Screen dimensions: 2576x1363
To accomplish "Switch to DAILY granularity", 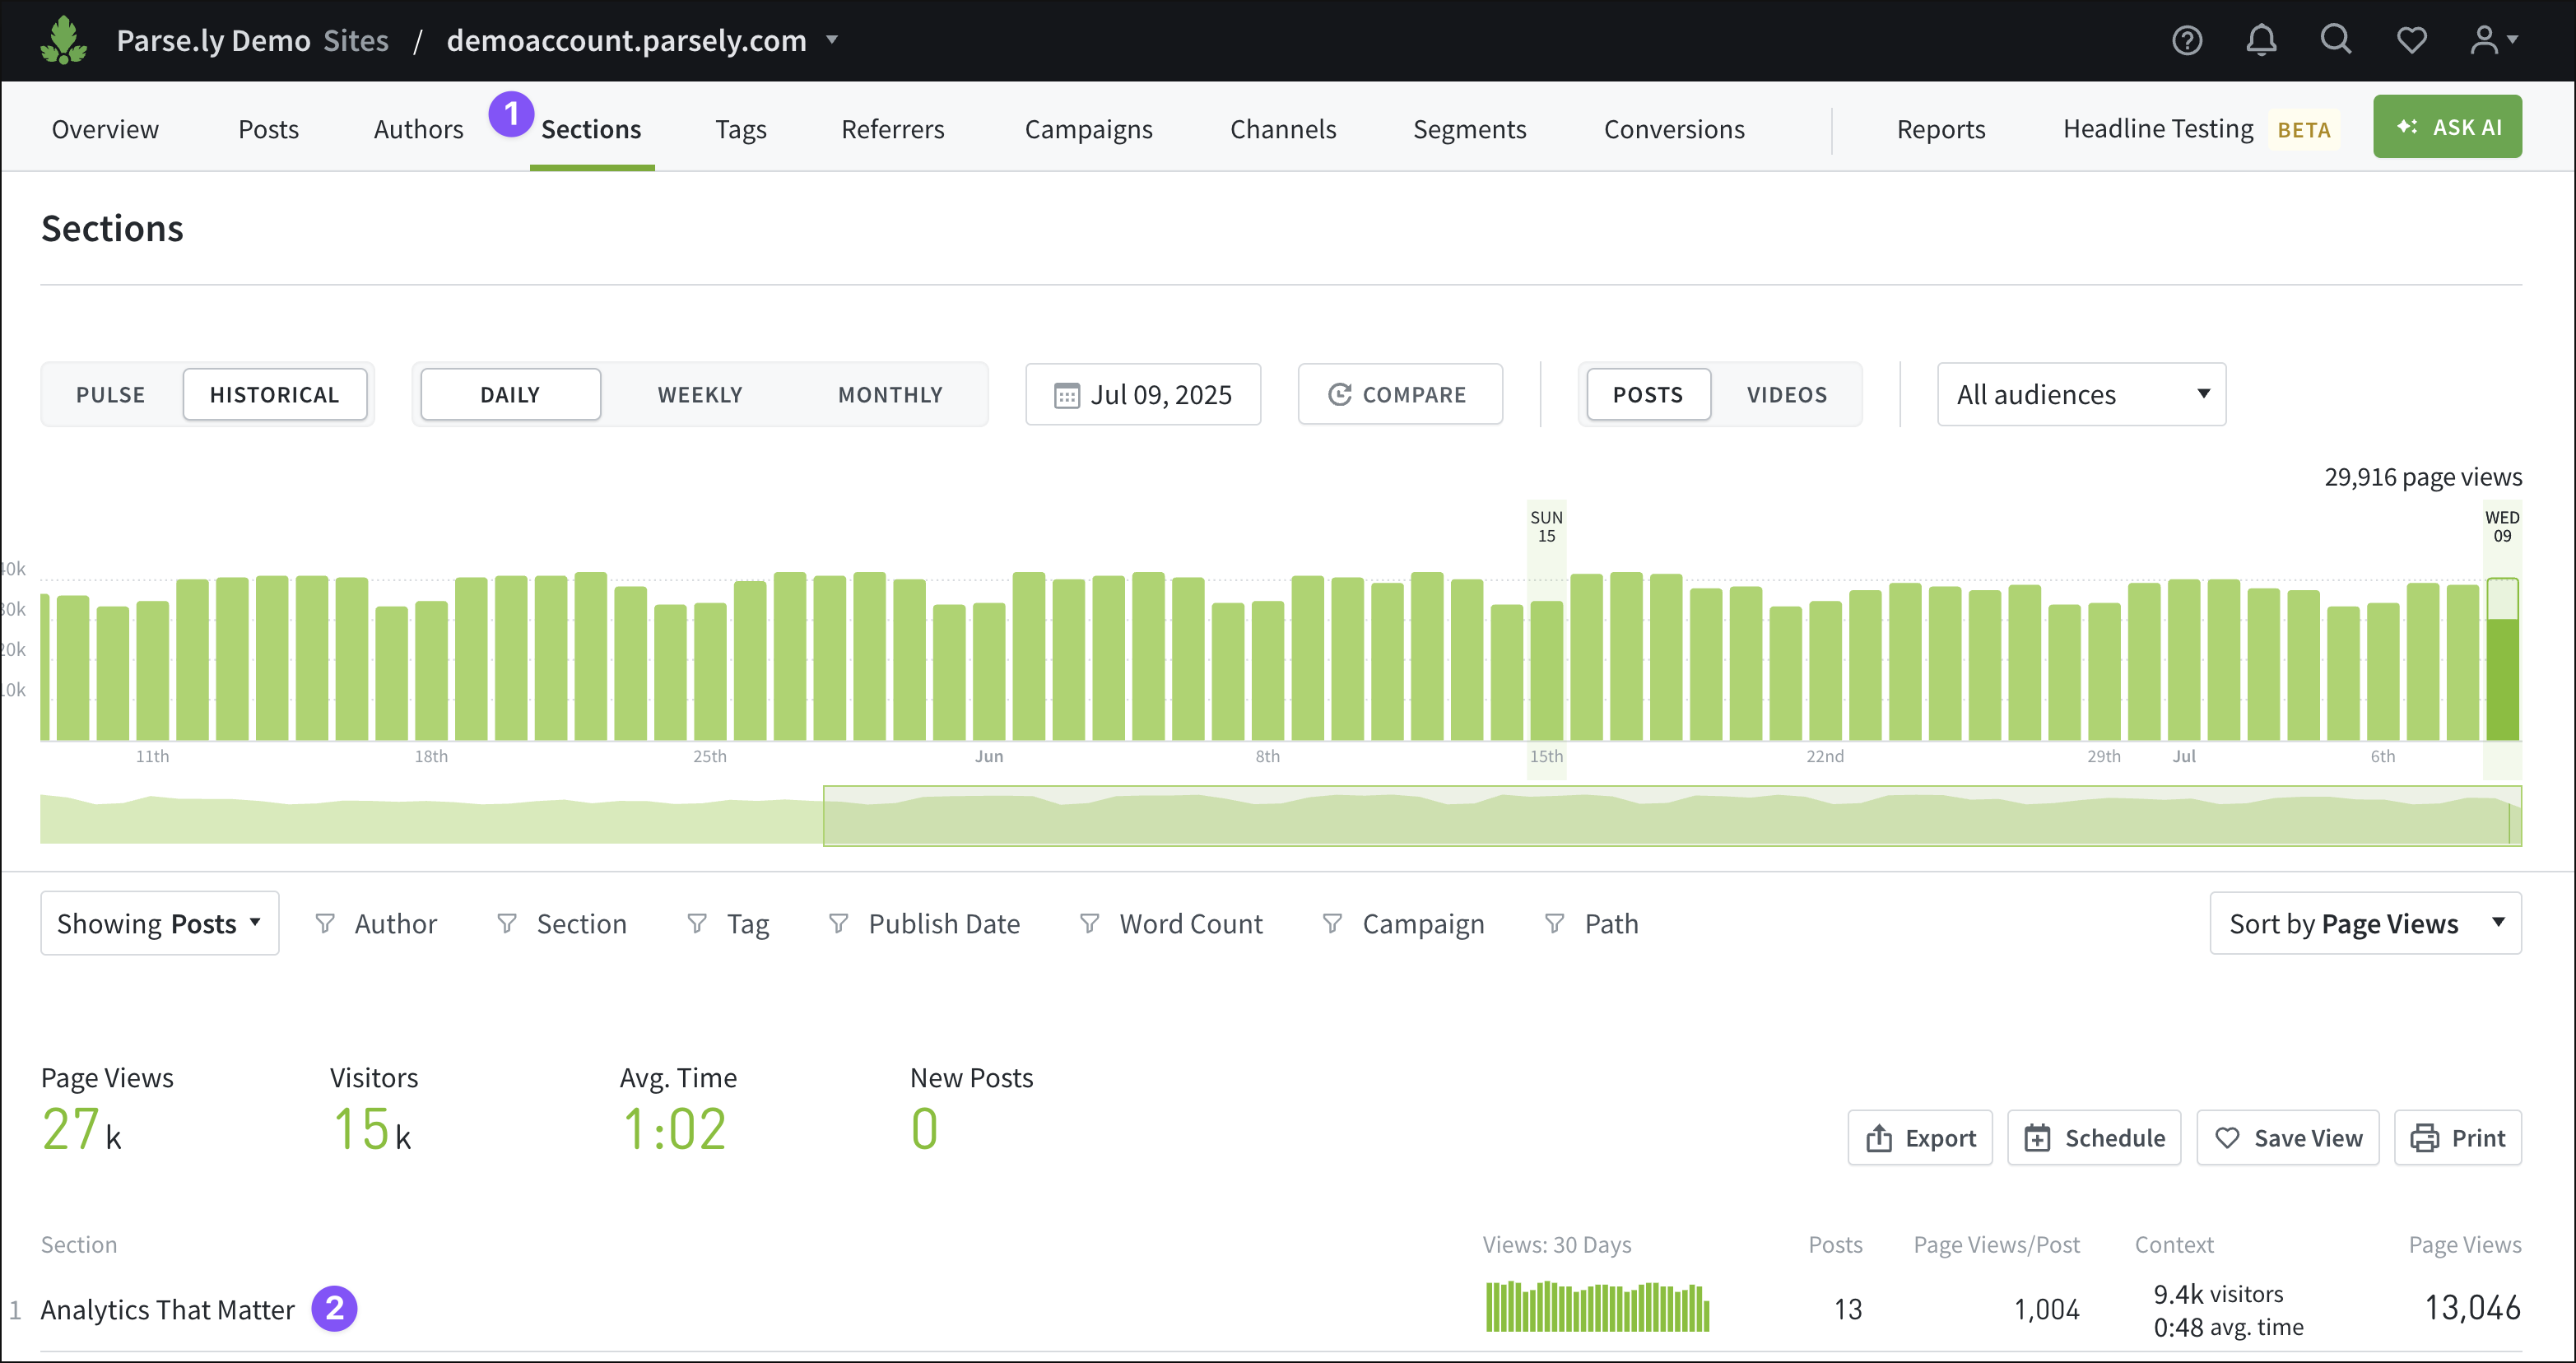I will pos(510,394).
